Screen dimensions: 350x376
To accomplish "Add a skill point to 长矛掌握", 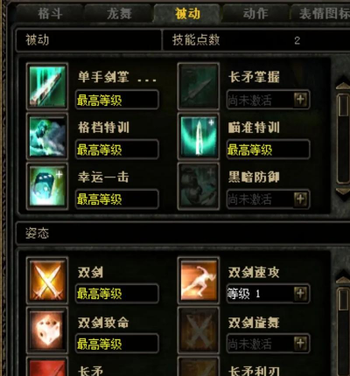I will pos(301,100).
